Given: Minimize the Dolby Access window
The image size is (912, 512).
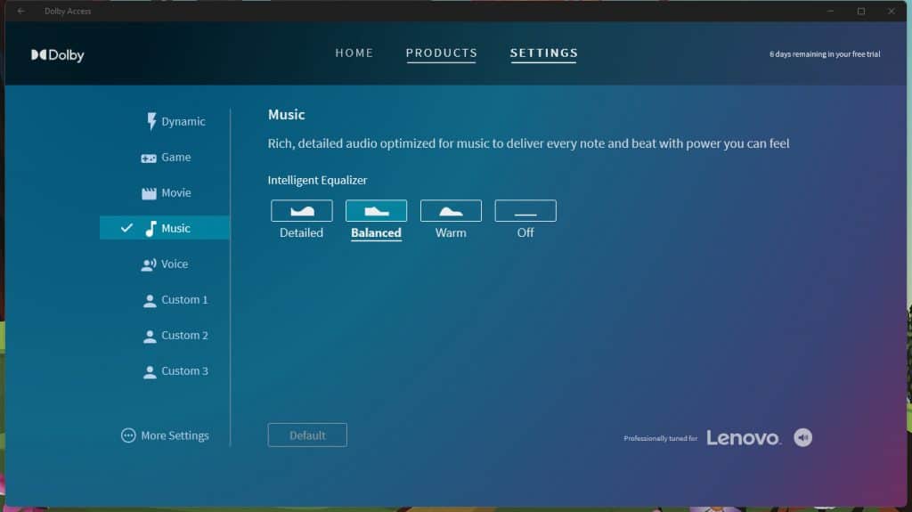Looking at the screenshot, I should point(831,11).
